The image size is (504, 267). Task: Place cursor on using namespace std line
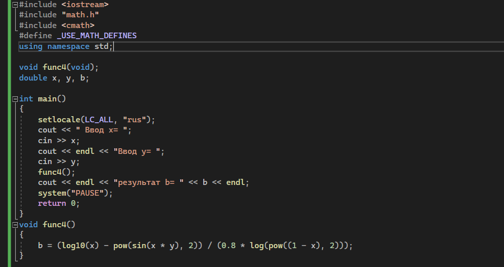pyautogui.click(x=66, y=46)
